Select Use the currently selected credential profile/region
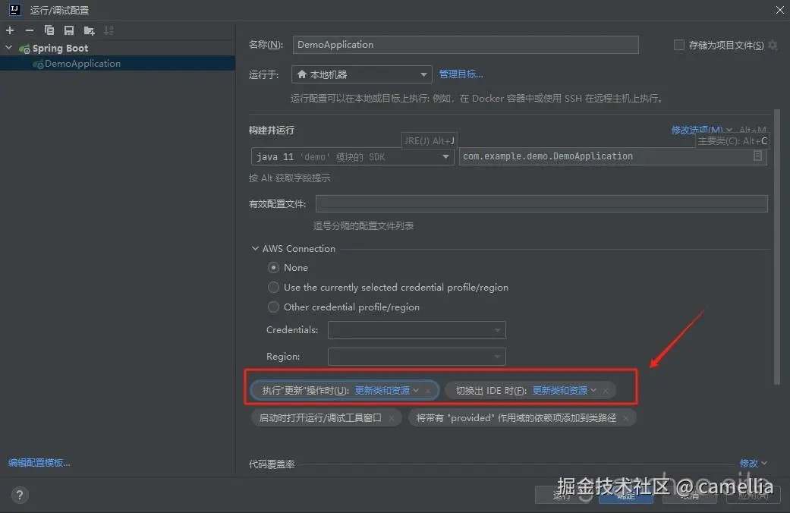The image size is (790, 513). [273, 288]
